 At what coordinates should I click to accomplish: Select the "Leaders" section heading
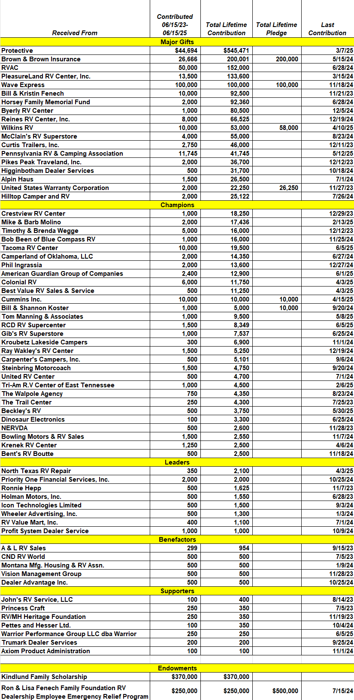tap(177, 462)
